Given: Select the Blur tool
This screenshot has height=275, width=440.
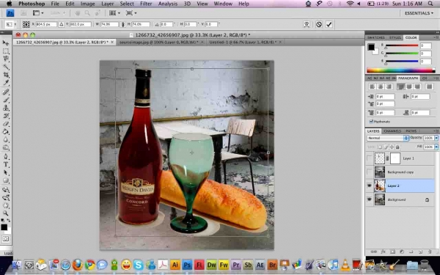Looking at the screenshot, I should pyautogui.click(x=6, y=140).
